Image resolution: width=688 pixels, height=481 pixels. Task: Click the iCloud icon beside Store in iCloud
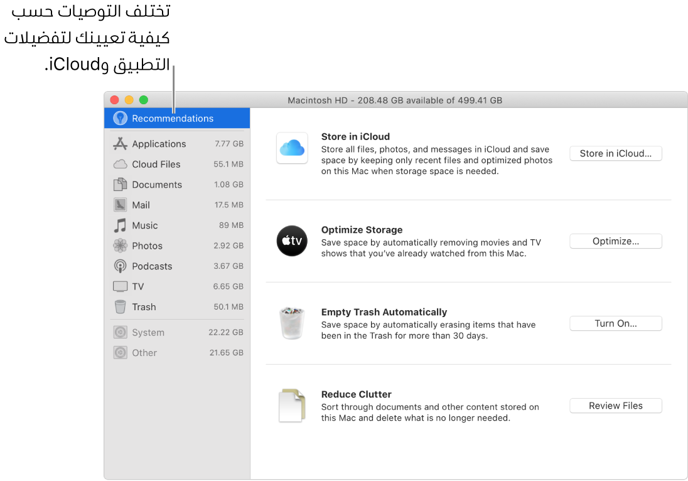click(x=293, y=148)
